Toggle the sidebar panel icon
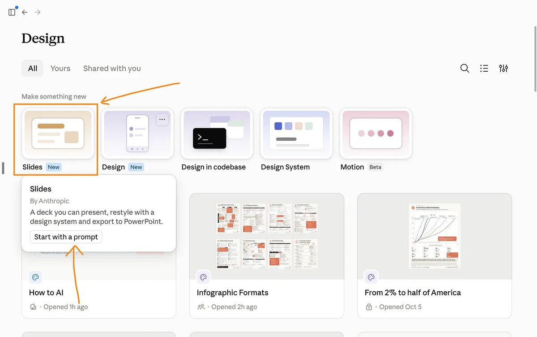The height and width of the screenshot is (337, 537). (12, 12)
